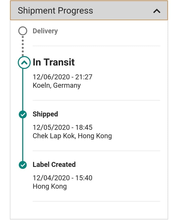Select the Delivery step label

[x=45, y=31]
